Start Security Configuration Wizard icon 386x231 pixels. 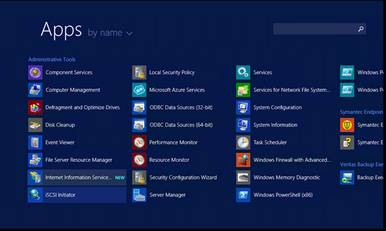click(x=139, y=177)
